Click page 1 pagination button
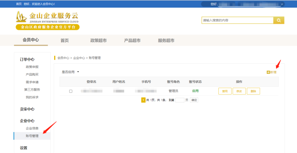Viewport: 297px width, 153px height. (143, 100)
